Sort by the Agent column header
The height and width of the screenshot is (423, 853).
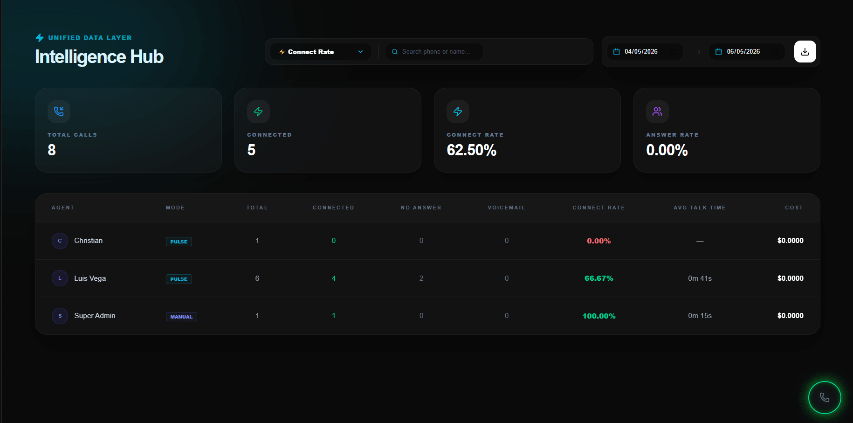coord(63,208)
